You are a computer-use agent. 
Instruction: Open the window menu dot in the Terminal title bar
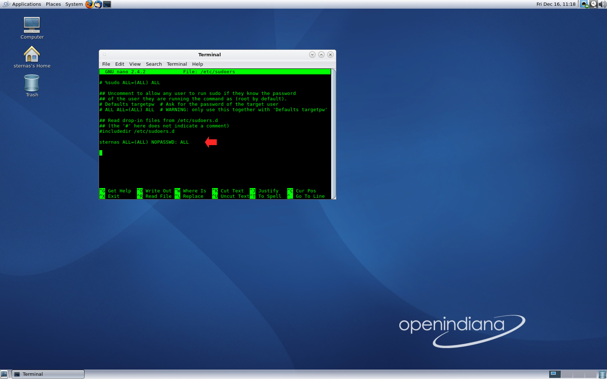[104, 55]
